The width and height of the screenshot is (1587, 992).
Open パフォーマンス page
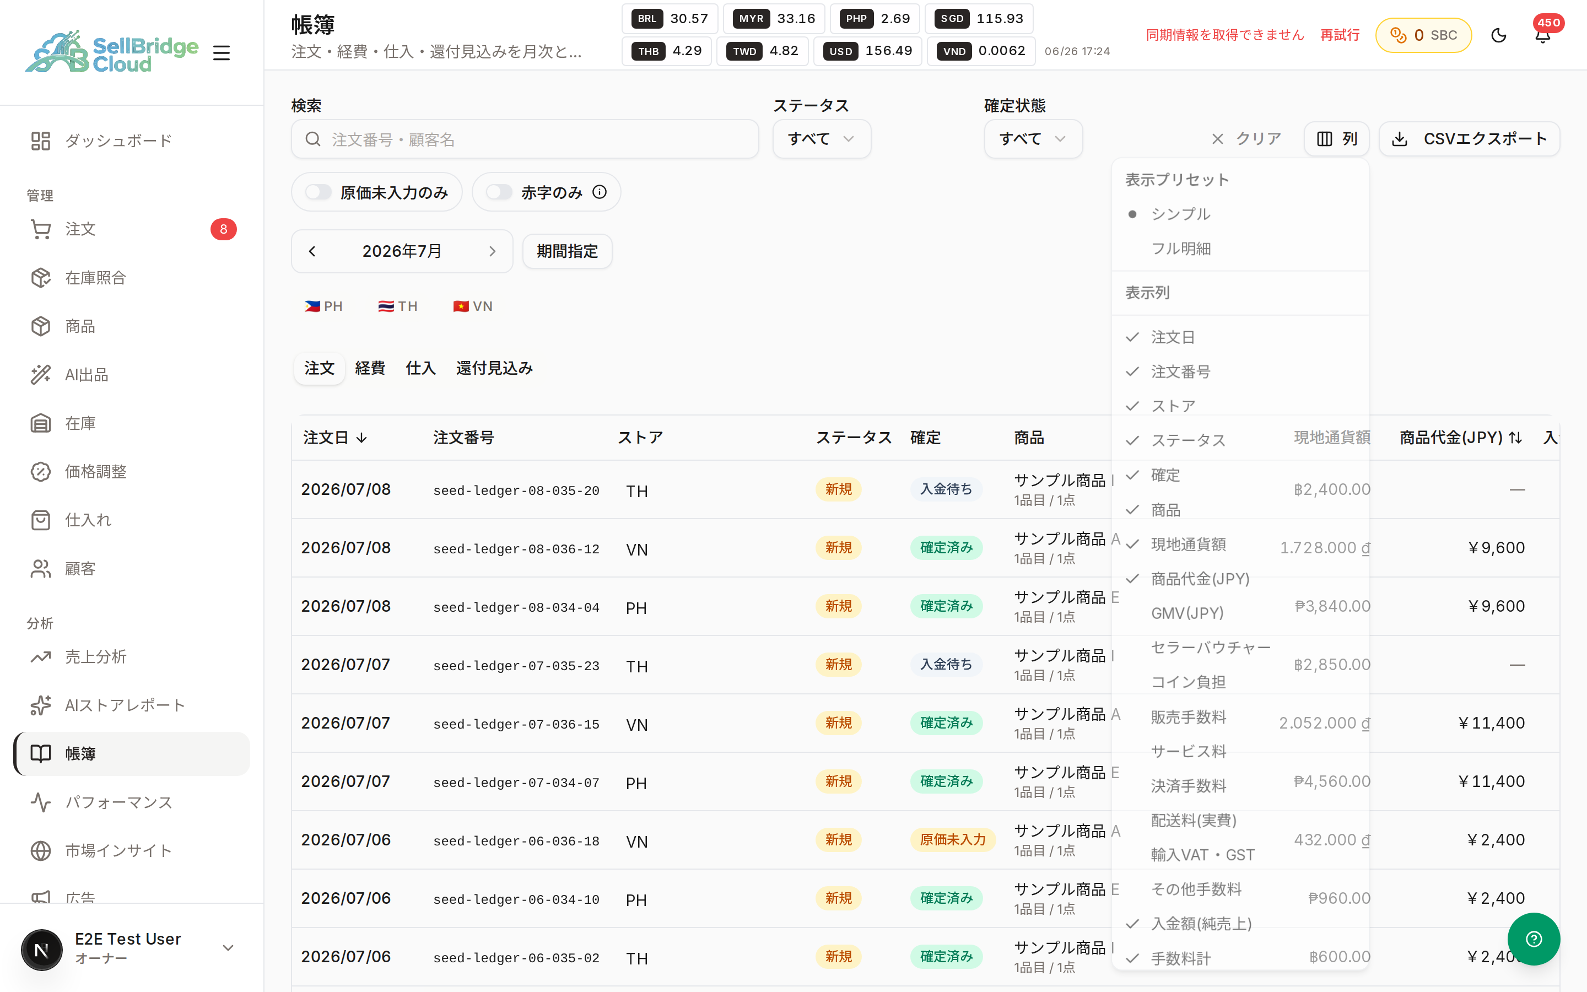[x=131, y=802]
